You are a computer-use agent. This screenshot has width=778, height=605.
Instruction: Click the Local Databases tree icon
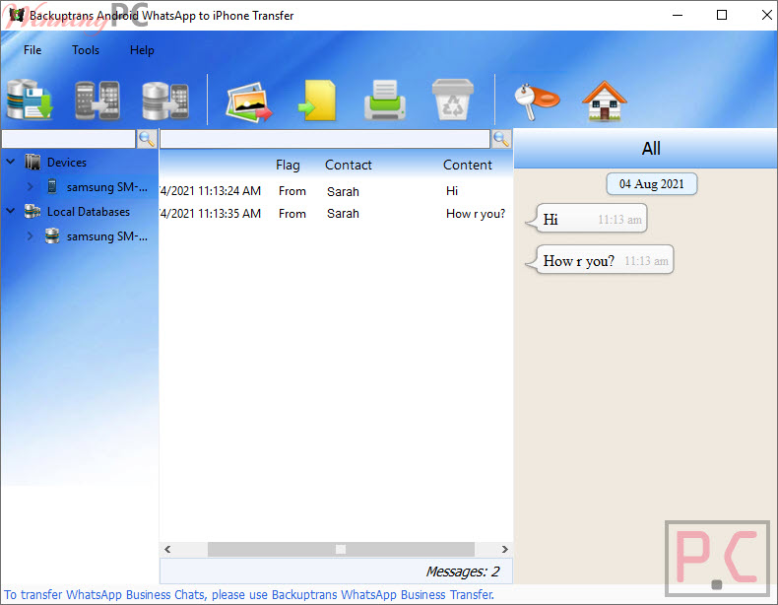click(x=32, y=212)
